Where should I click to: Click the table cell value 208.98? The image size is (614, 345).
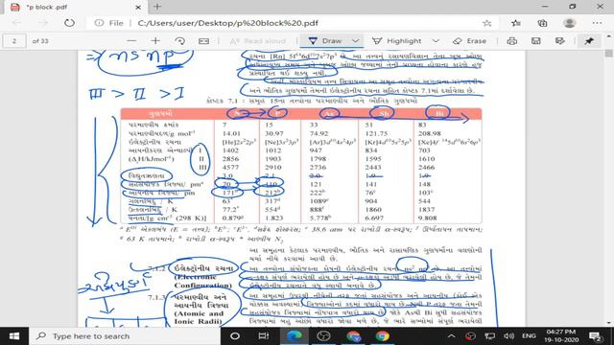pyautogui.click(x=429, y=133)
